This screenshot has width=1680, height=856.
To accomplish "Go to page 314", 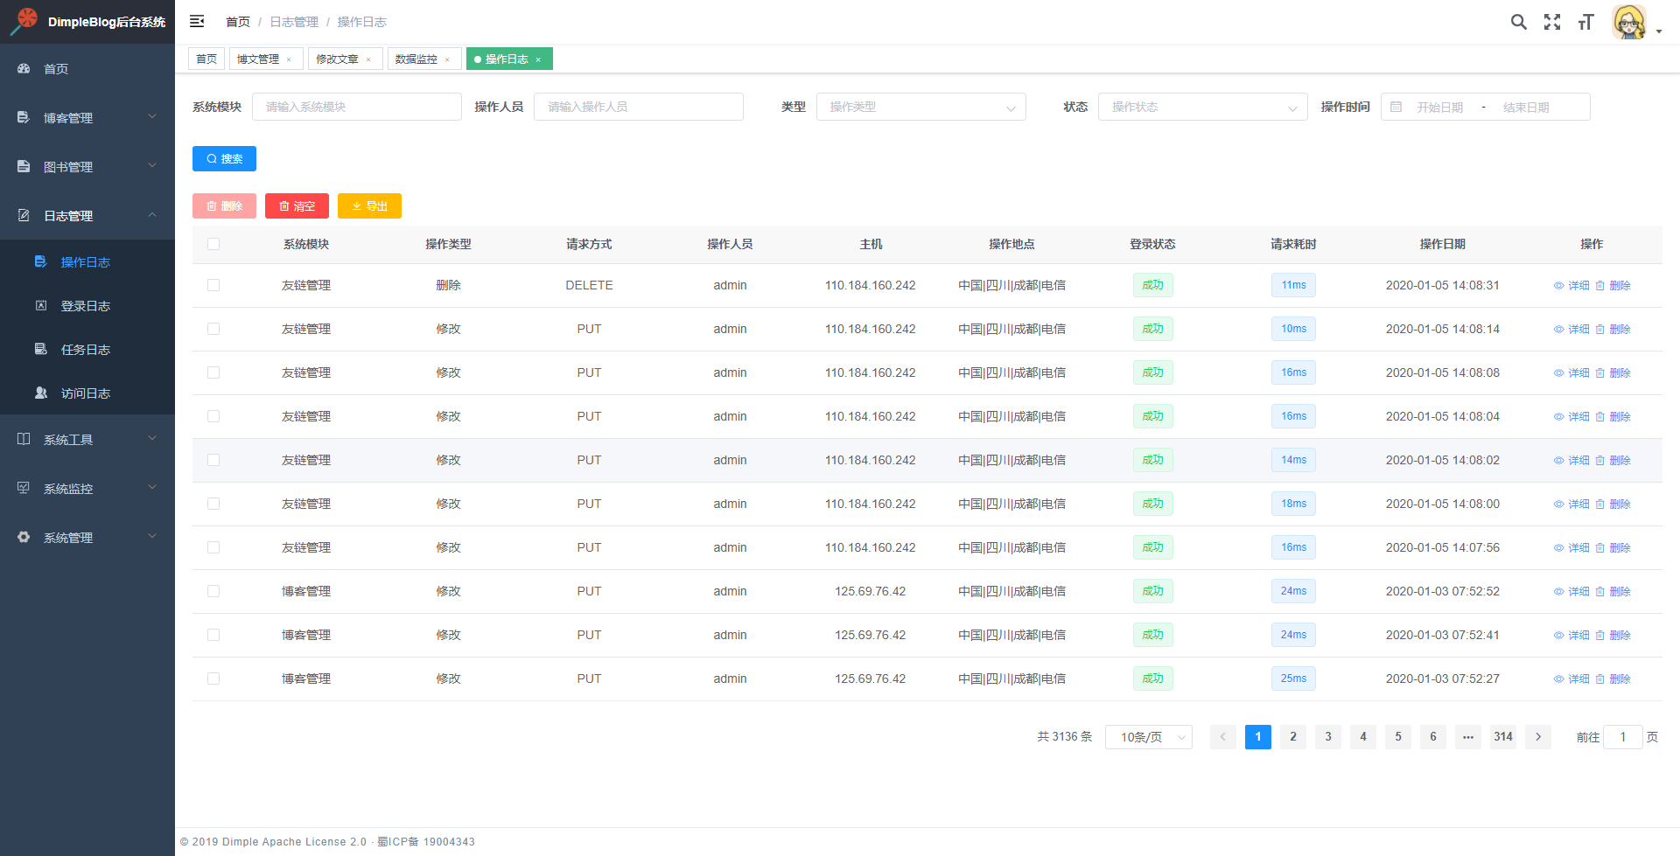I will (1503, 737).
